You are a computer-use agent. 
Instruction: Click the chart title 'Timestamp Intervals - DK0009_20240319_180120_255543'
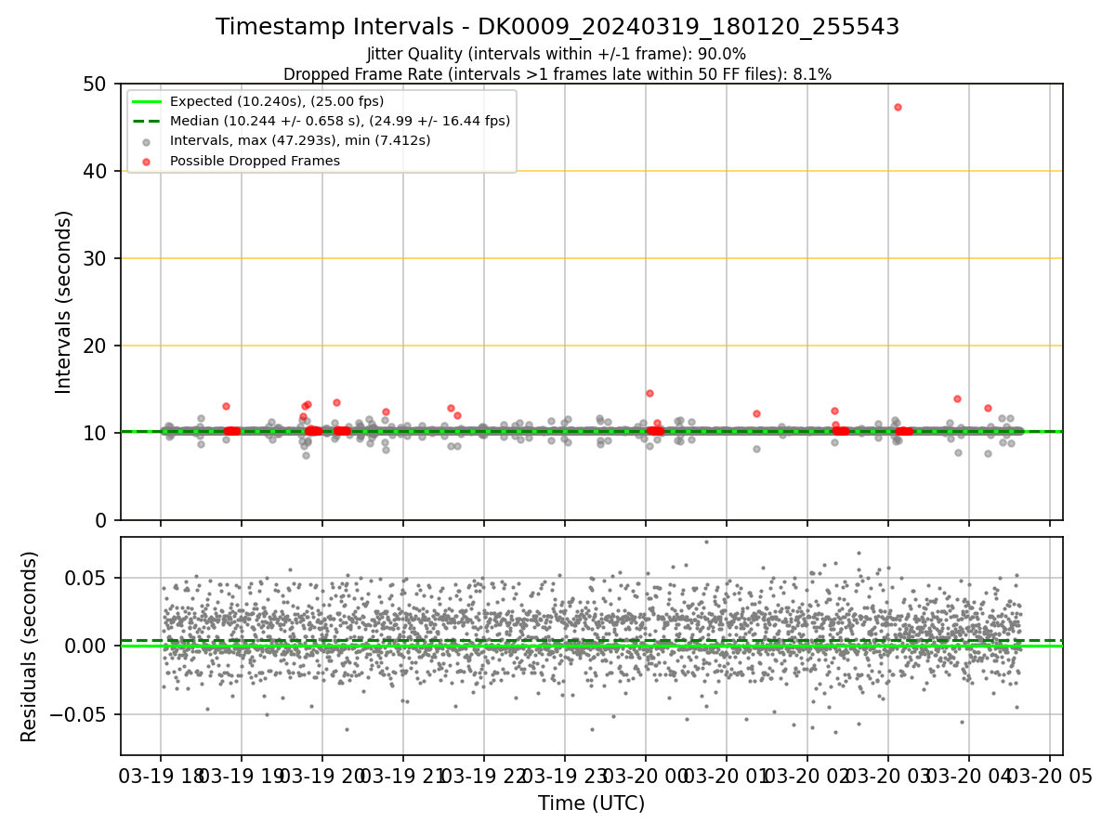[x=557, y=27]
